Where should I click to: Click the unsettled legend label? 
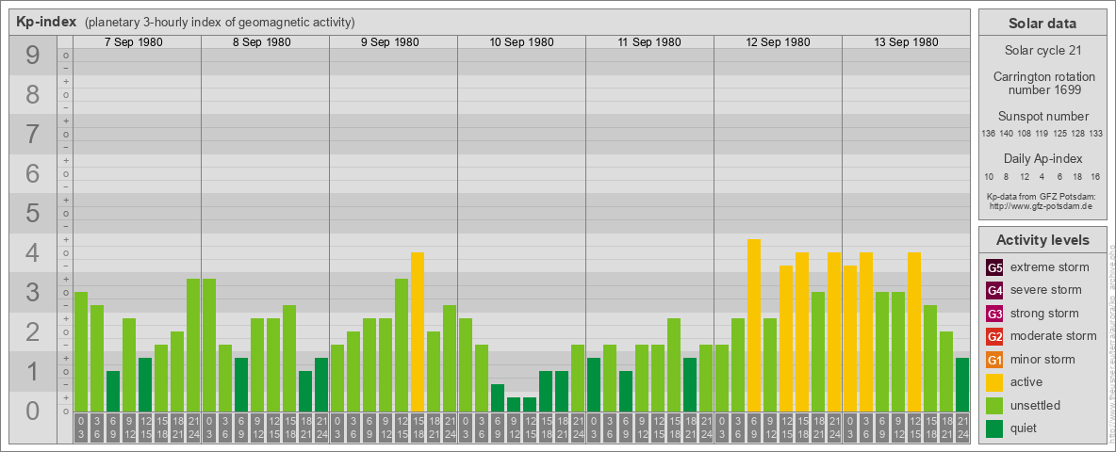coord(1036,405)
